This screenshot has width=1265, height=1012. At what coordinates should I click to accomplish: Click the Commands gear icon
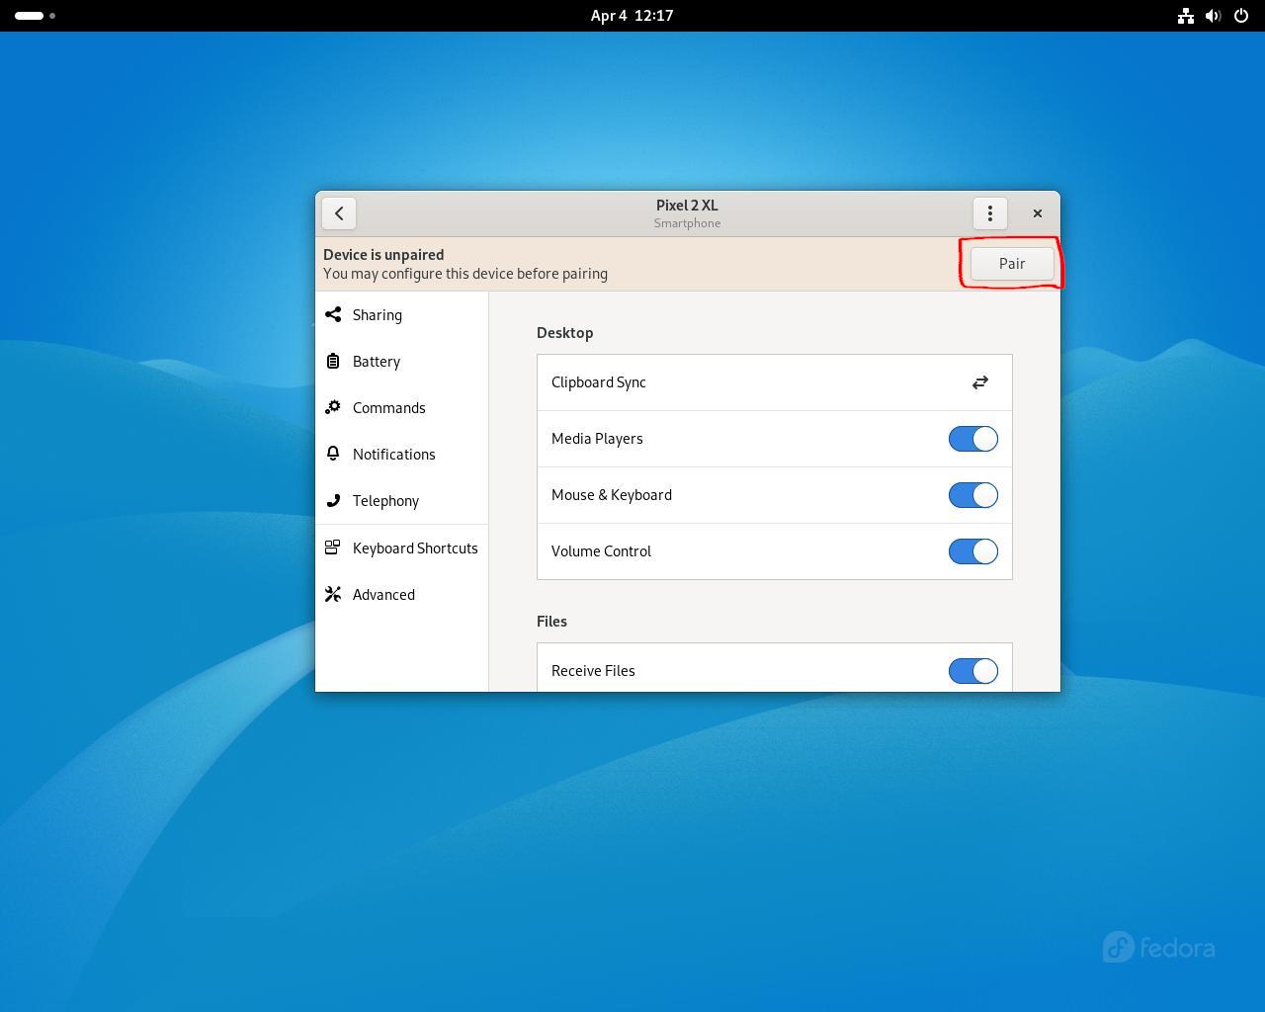pos(333,407)
